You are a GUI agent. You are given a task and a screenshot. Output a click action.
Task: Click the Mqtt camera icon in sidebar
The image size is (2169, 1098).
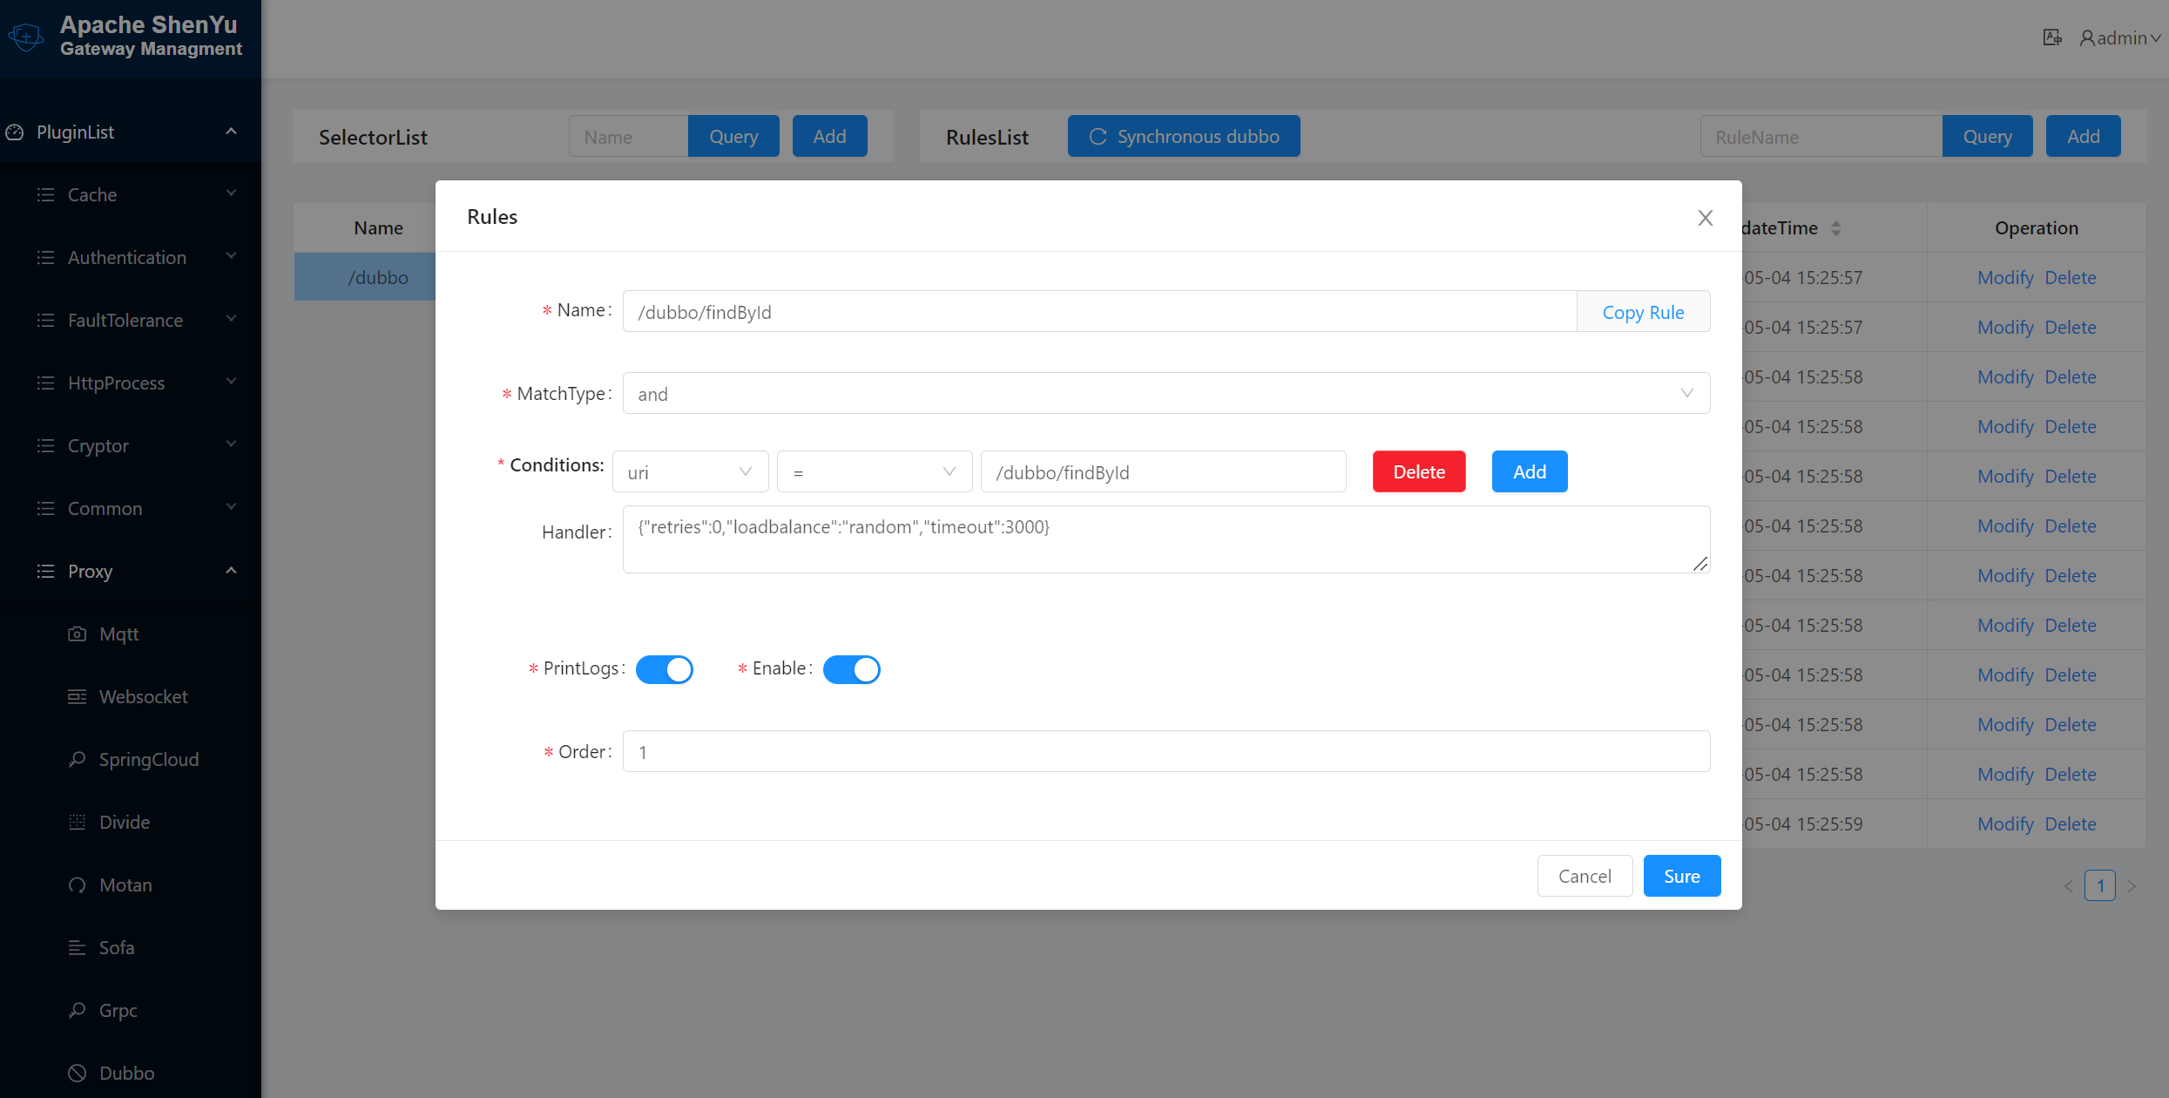click(78, 634)
